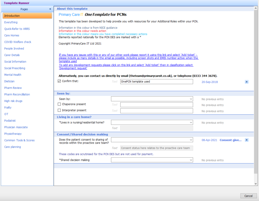Select Common Tools & Scores page
Screen dimensions: 259x201
[19, 140]
